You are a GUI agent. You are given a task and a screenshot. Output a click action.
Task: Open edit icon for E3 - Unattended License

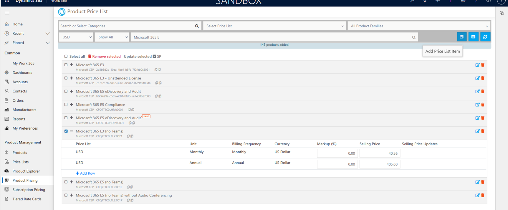pos(477,78)
